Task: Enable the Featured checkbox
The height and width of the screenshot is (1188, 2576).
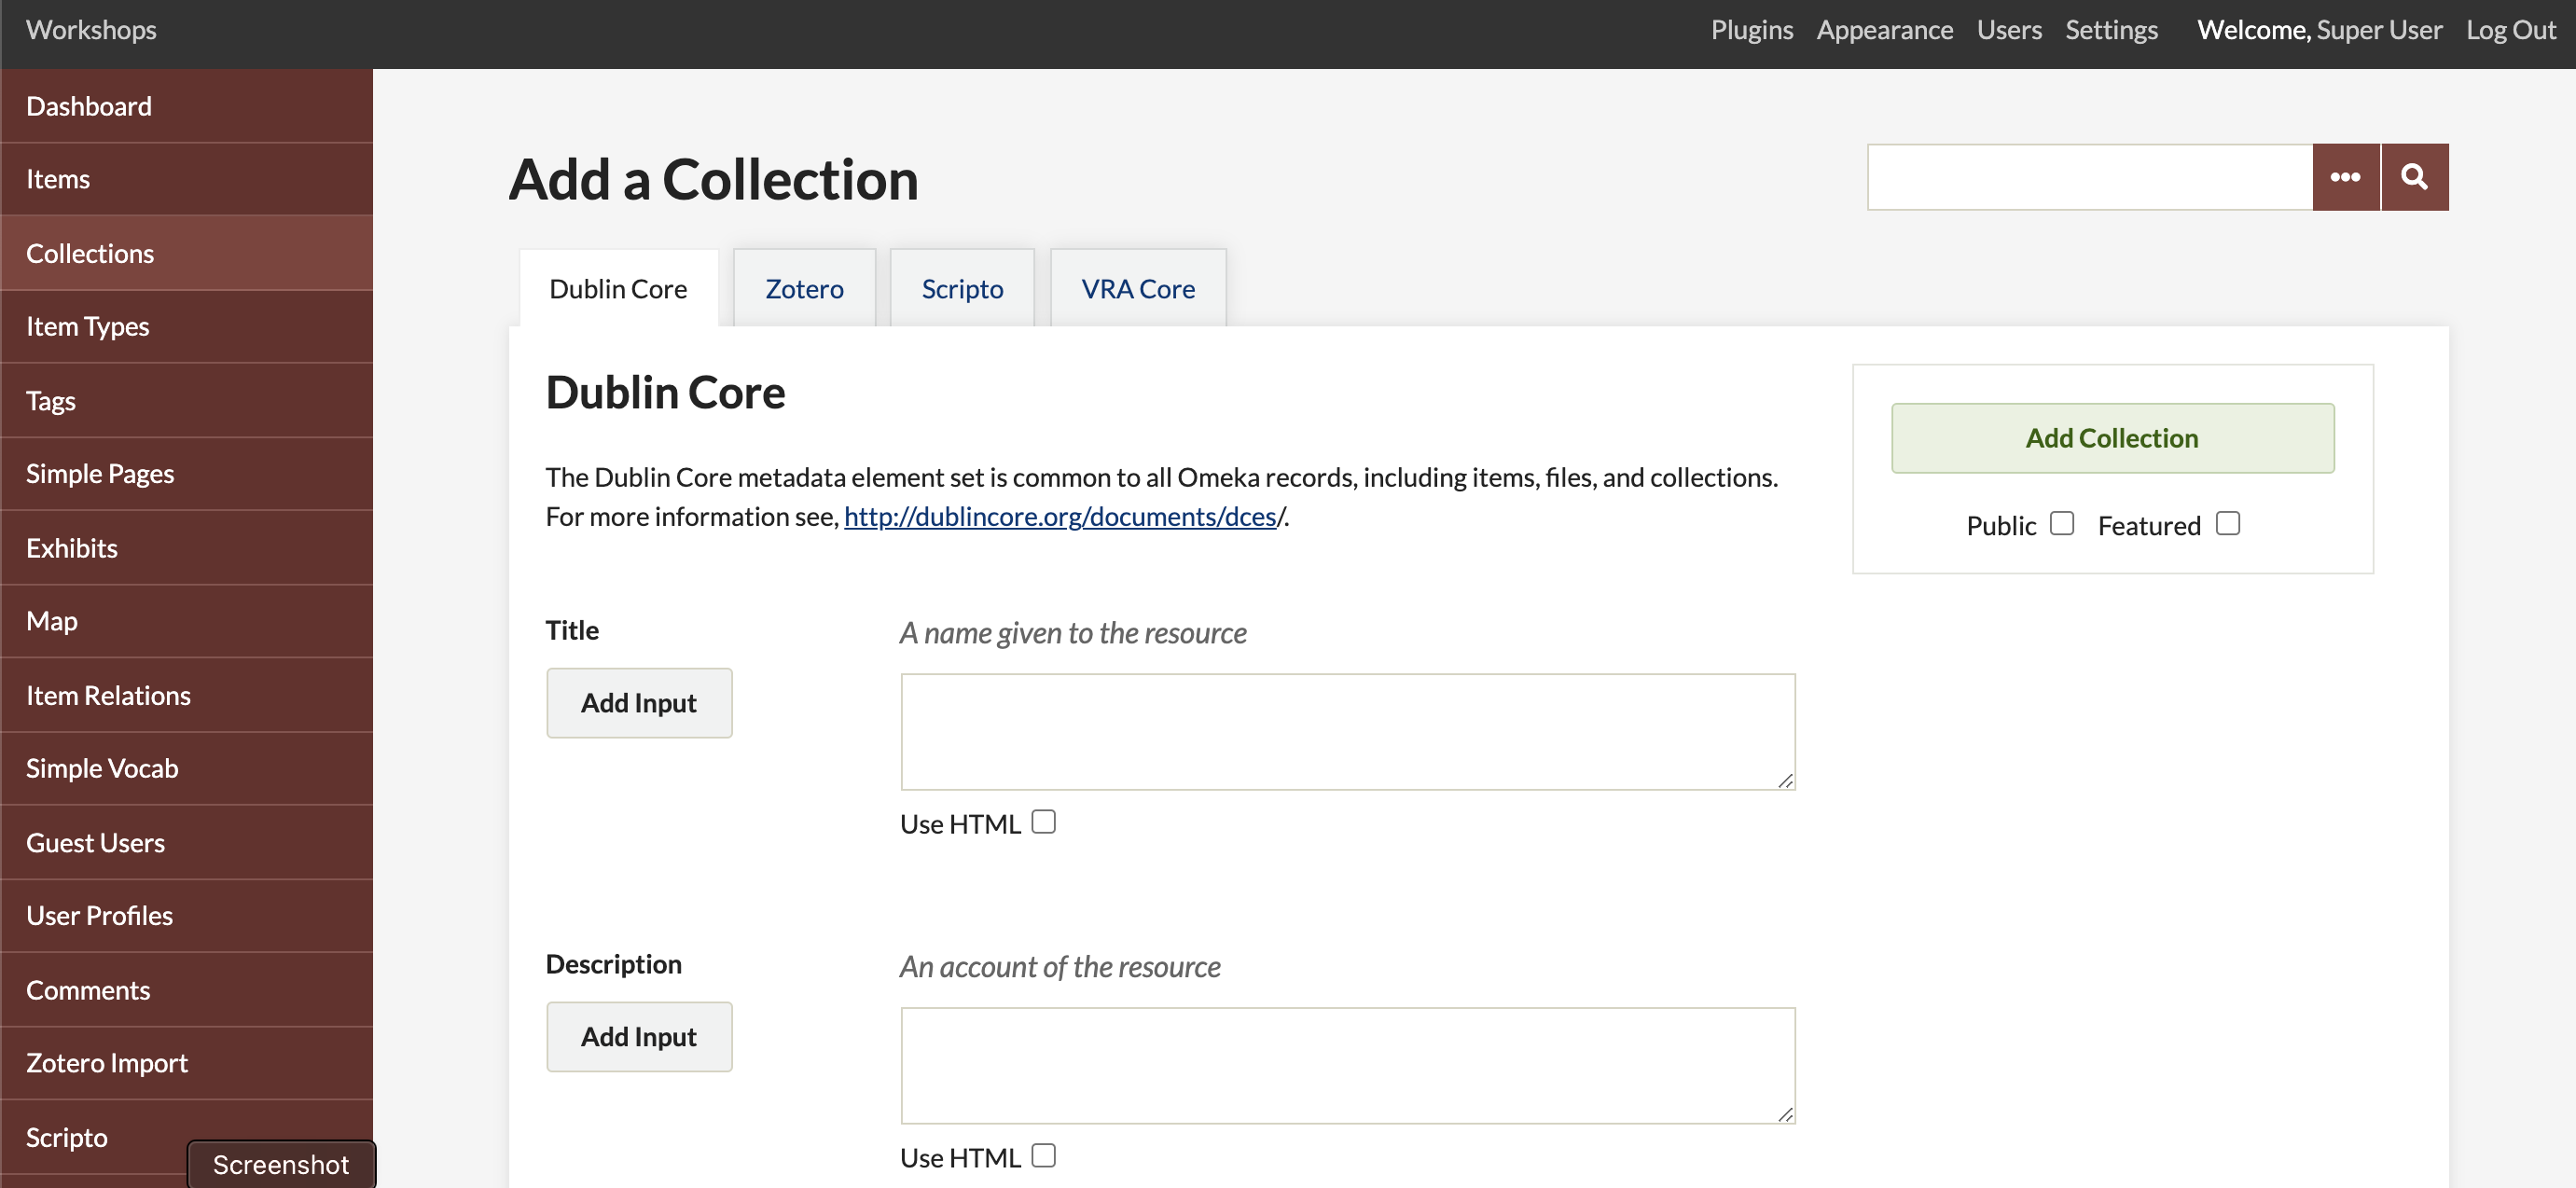Action: (2229, 522)
